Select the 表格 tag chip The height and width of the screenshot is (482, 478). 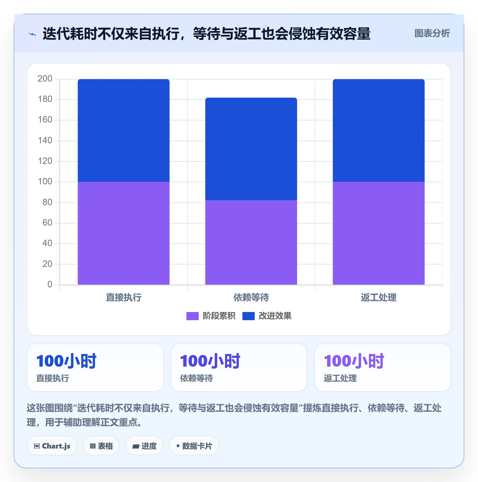[x=101, y=446]
